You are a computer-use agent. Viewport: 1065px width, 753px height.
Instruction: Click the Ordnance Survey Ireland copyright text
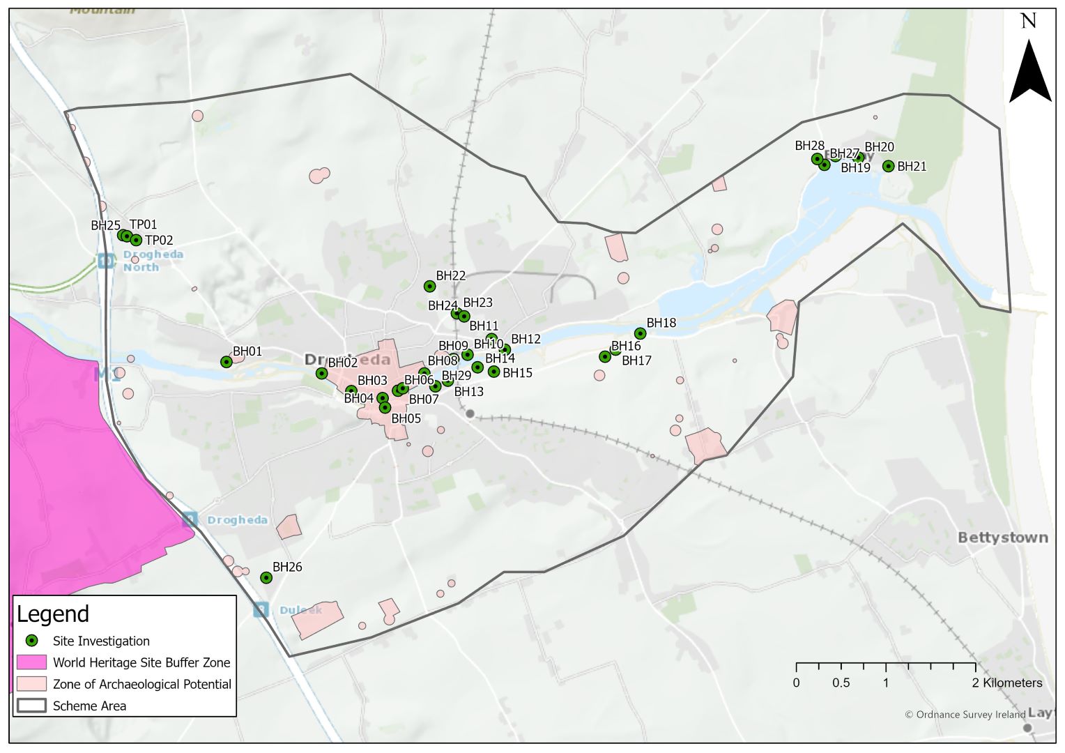(965, 715)
